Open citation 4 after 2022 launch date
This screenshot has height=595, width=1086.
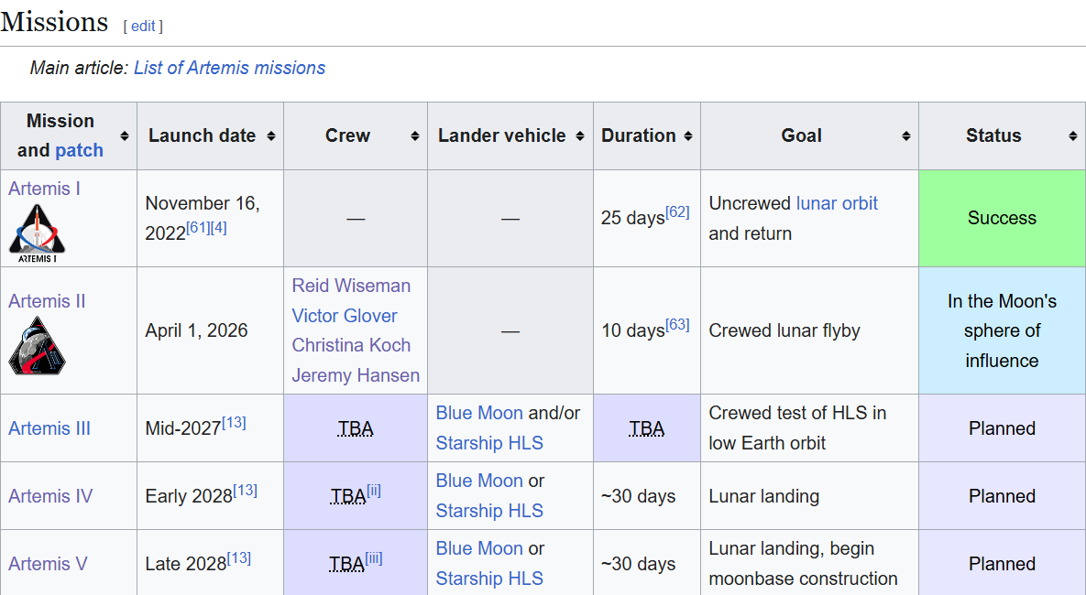pyautogui.click(x=218, y=228)
